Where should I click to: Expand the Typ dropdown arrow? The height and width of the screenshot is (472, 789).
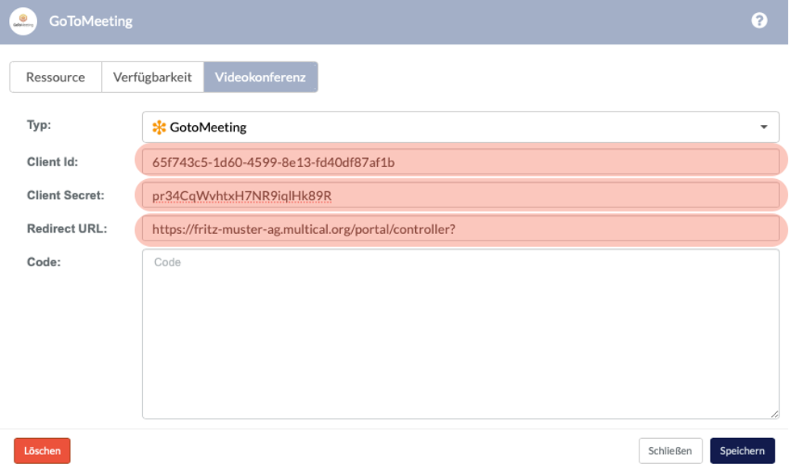click(x=764, y=127)
